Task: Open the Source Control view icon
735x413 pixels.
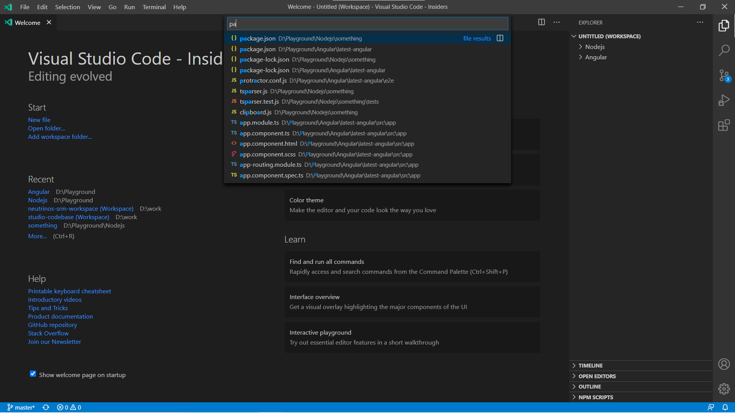Action: [724, 75]
